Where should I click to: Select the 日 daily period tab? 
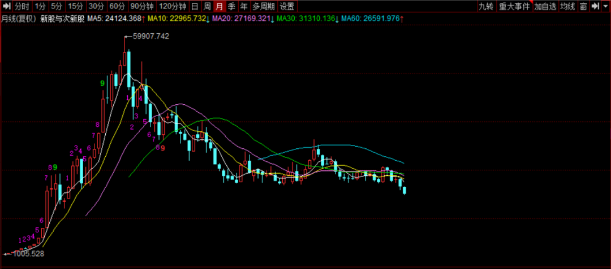click(195, 7)
